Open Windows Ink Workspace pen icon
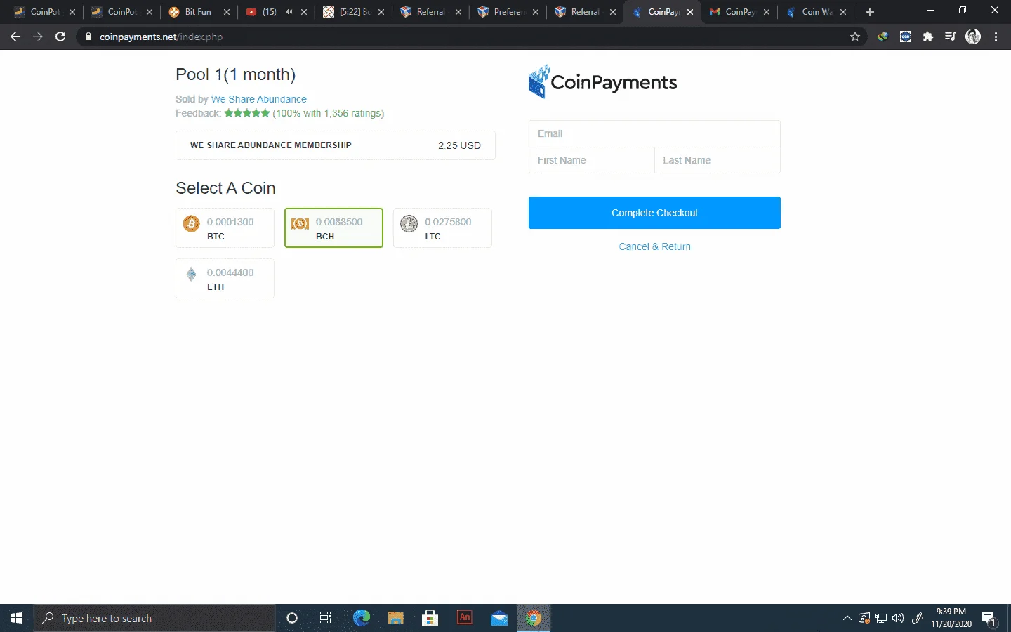Viewport: 1011px width, 632px height. (918, 618)
